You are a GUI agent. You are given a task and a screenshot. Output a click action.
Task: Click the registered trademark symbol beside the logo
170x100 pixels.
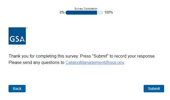click(x=27, y=28)
